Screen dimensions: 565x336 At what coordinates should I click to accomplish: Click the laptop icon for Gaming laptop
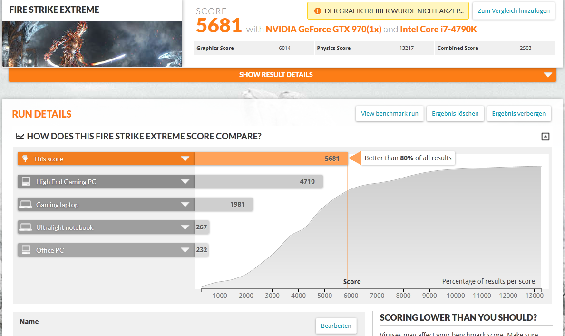[x=26, y=205]
